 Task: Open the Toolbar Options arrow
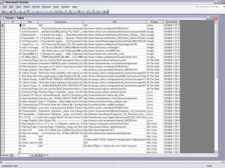108,12
